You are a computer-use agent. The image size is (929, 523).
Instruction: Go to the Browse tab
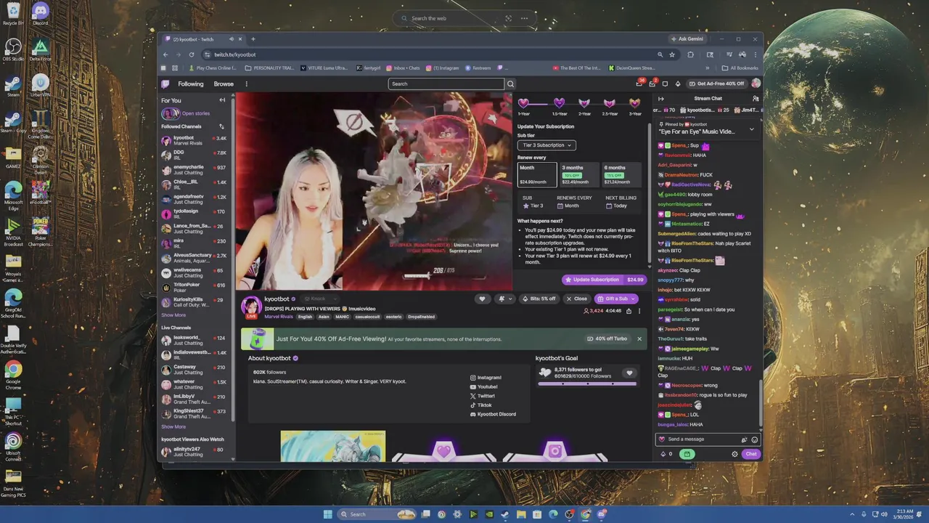point(224,84)
